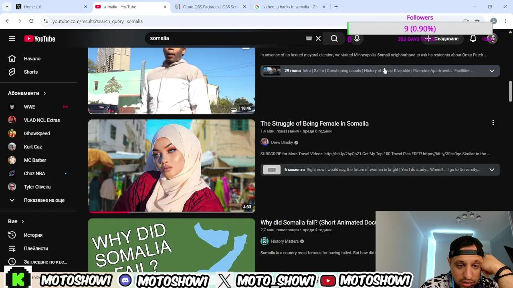This screenshot has height=288, width=513.
Task: Open new browser tab with plus
Action: tap(336, 7)
